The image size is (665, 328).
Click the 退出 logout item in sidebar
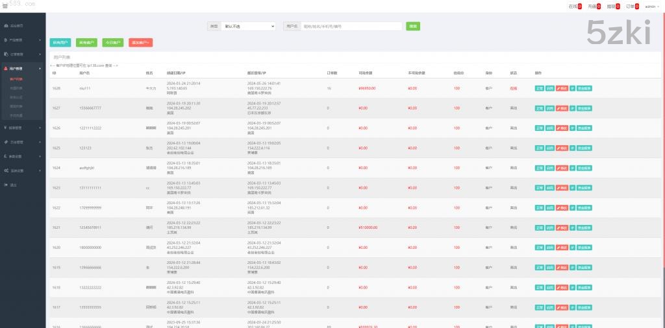click(14, 185)
